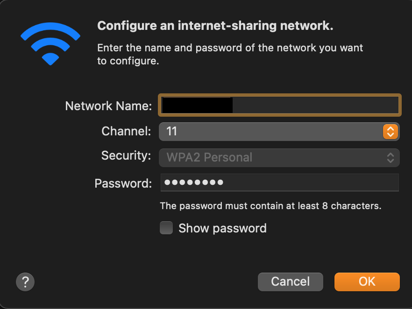Image resolution: width=412 pixels, height=309 pixels.
Task: Click the "Channel:" label
Action: [126, 132]
